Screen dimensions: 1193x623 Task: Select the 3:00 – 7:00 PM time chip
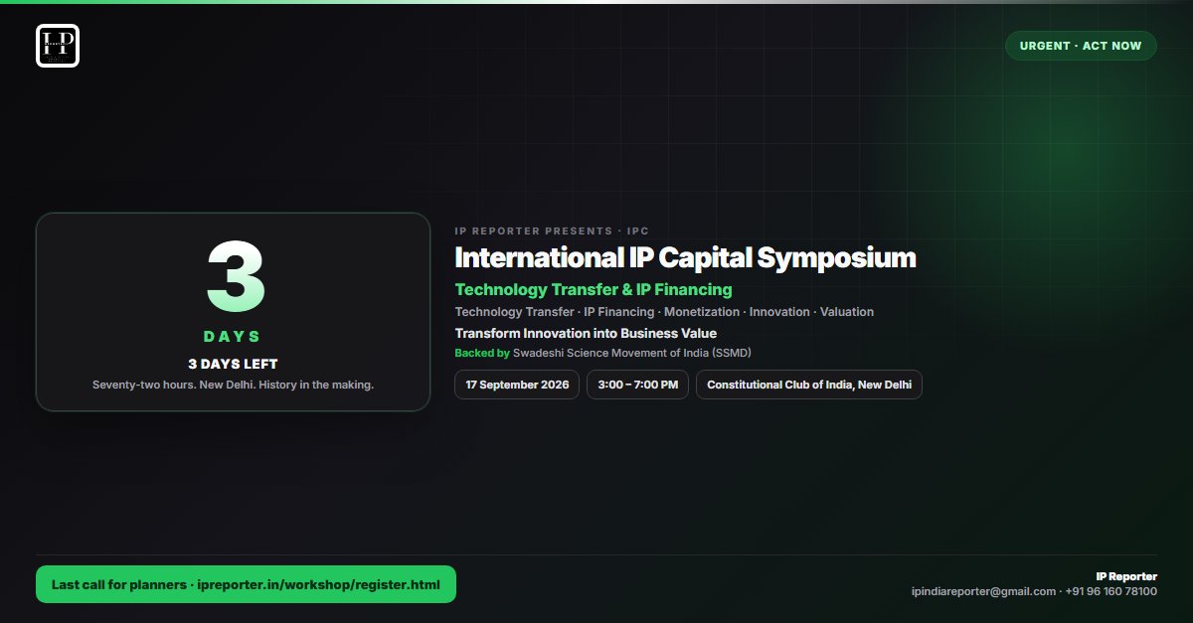click(x=638, y=385)
